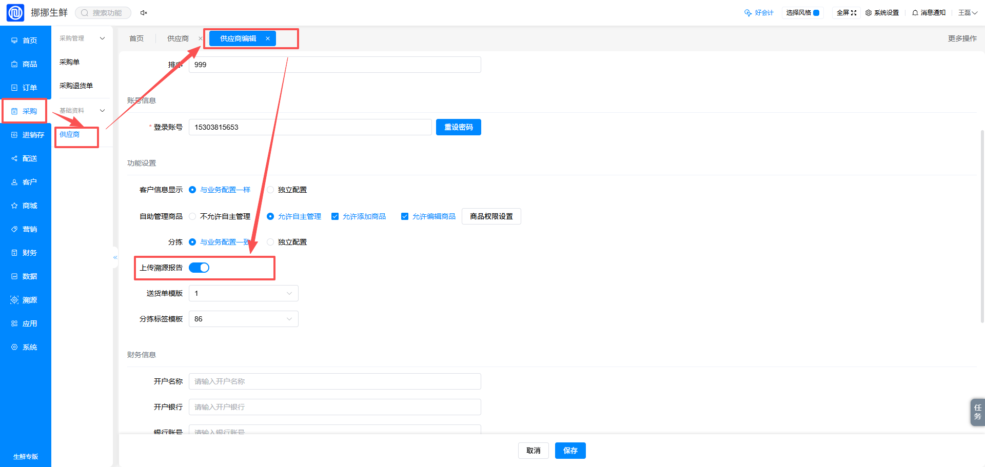
Task: Close the 供应商编辑 tab
Action: (x=268, y=38)
